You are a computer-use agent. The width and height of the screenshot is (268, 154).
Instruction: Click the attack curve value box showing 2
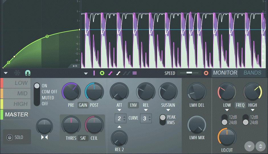(121, 118)
